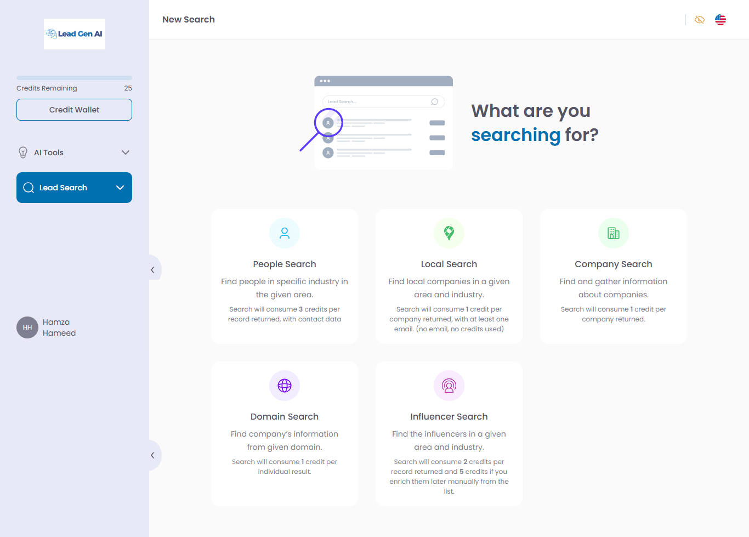Click 'Find company's information' description

point(285,440)
